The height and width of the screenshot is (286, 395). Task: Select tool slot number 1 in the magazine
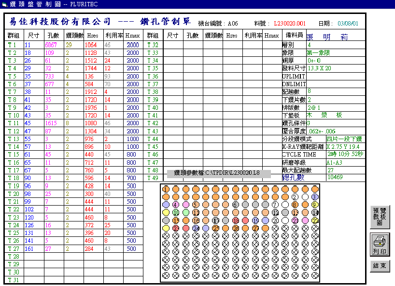click(x=166, y=189)
